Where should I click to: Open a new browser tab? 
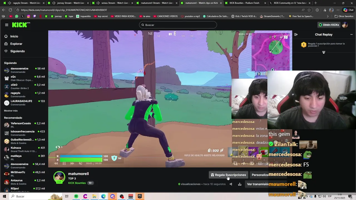[x=315, y=3]
